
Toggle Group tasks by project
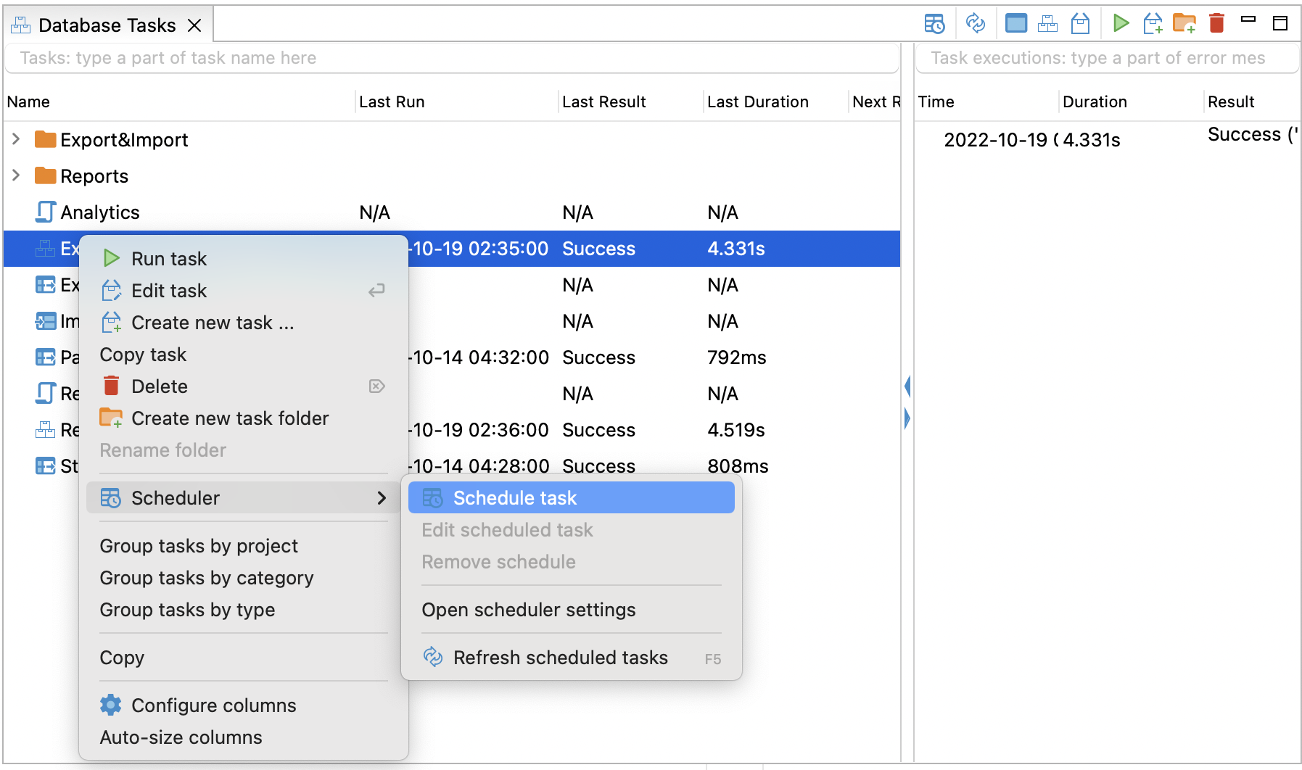click(x=198, y=546)
